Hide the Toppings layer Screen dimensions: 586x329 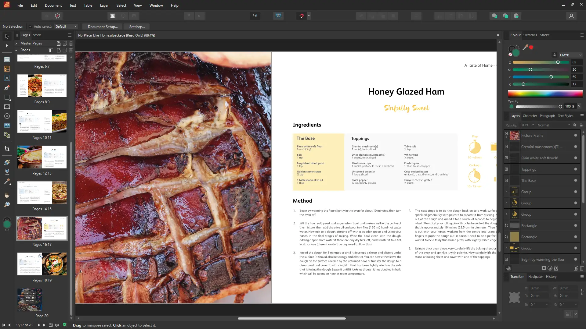coord(576,169)
